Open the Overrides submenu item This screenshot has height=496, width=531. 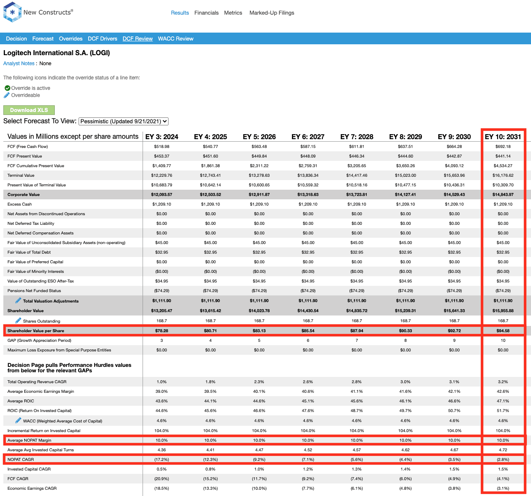tap(71, 39)
